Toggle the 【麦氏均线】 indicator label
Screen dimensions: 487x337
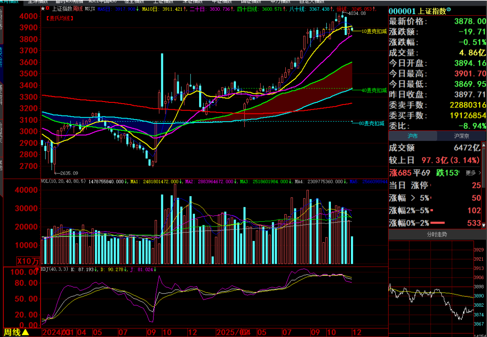point(60,18)
